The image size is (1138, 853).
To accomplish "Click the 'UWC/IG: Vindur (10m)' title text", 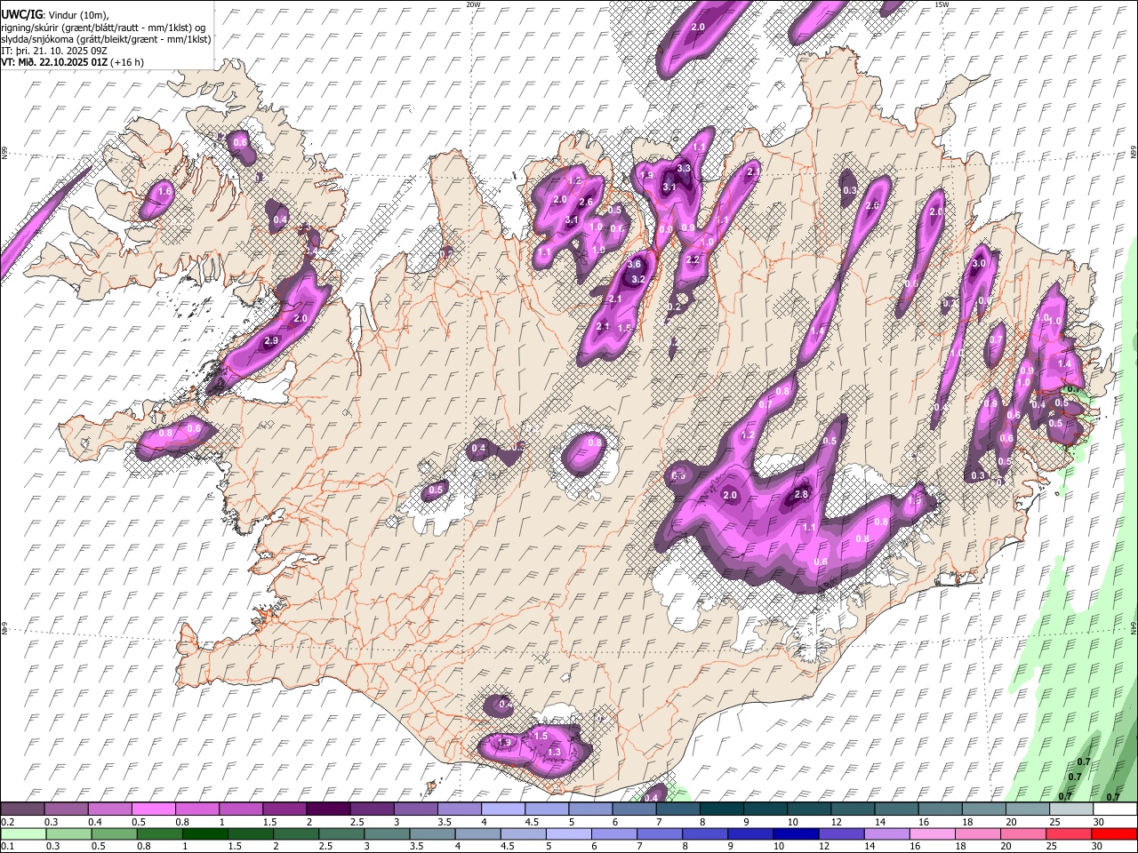I will point(55,14).
